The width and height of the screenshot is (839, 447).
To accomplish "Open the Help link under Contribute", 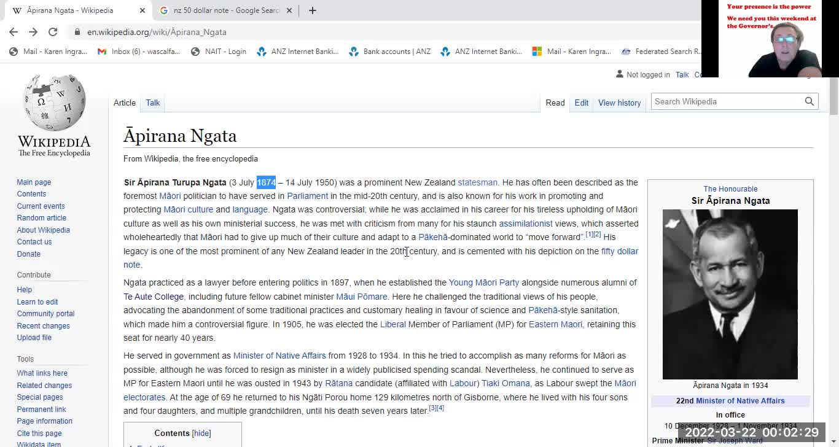I will [25, 290].
